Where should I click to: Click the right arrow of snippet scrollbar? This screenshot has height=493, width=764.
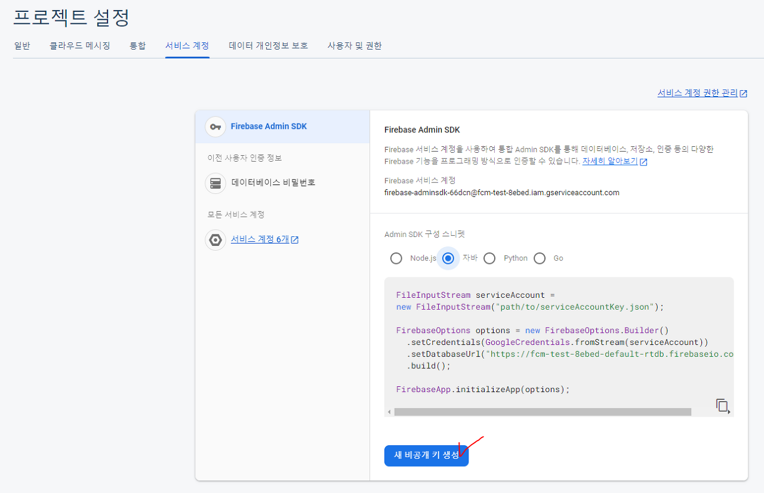(x=729, y=412)
